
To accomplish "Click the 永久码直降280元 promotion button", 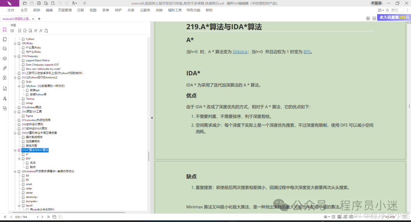I will [393, 17].
